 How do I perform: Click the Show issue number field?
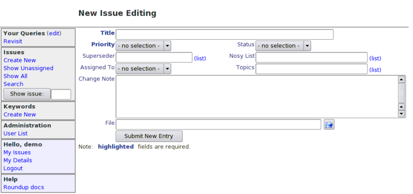(61, 94)
